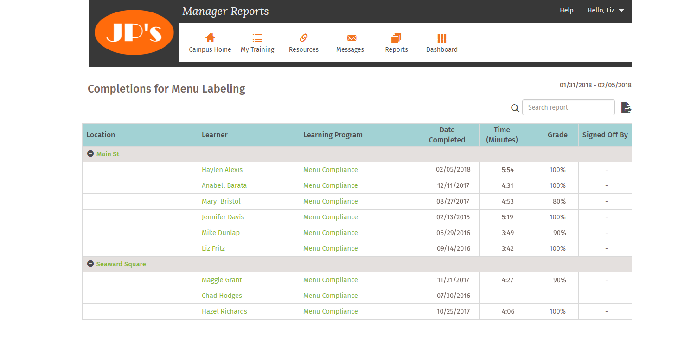Image resolution: width=691 pixels, height=358 pixels.
Task: Focus the Search report field
Action: coord(569,107)
